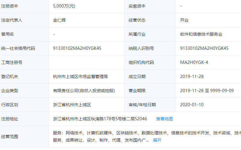Select business scope text starting 服务：网络技术
Image resolution: width=241 pixels, height=150 pixels.
pyautogui.click(x=147, y=136)
